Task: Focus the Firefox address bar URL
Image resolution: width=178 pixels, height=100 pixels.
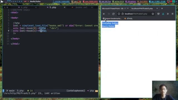Action: 136,14
